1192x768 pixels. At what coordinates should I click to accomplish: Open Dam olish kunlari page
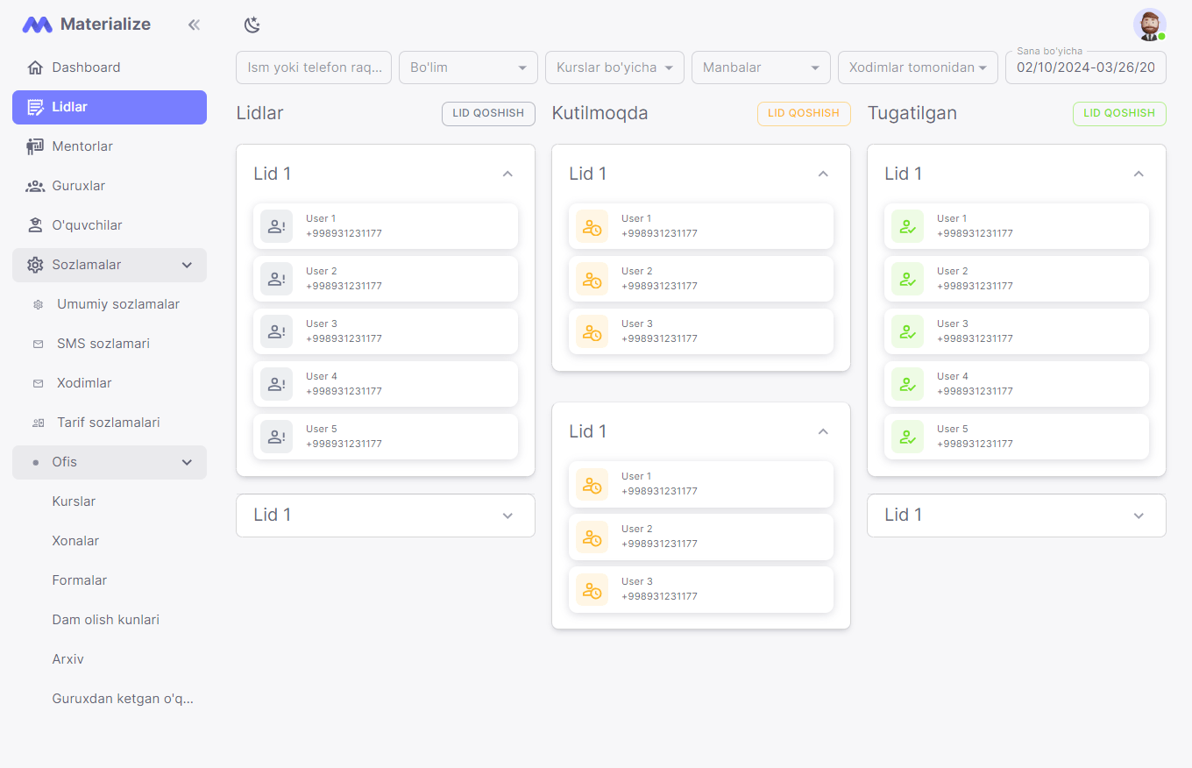click(x=106, y=620)
